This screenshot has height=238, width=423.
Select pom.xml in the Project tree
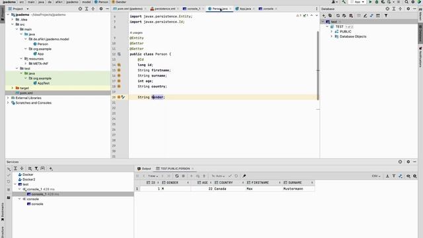(26, 93)
